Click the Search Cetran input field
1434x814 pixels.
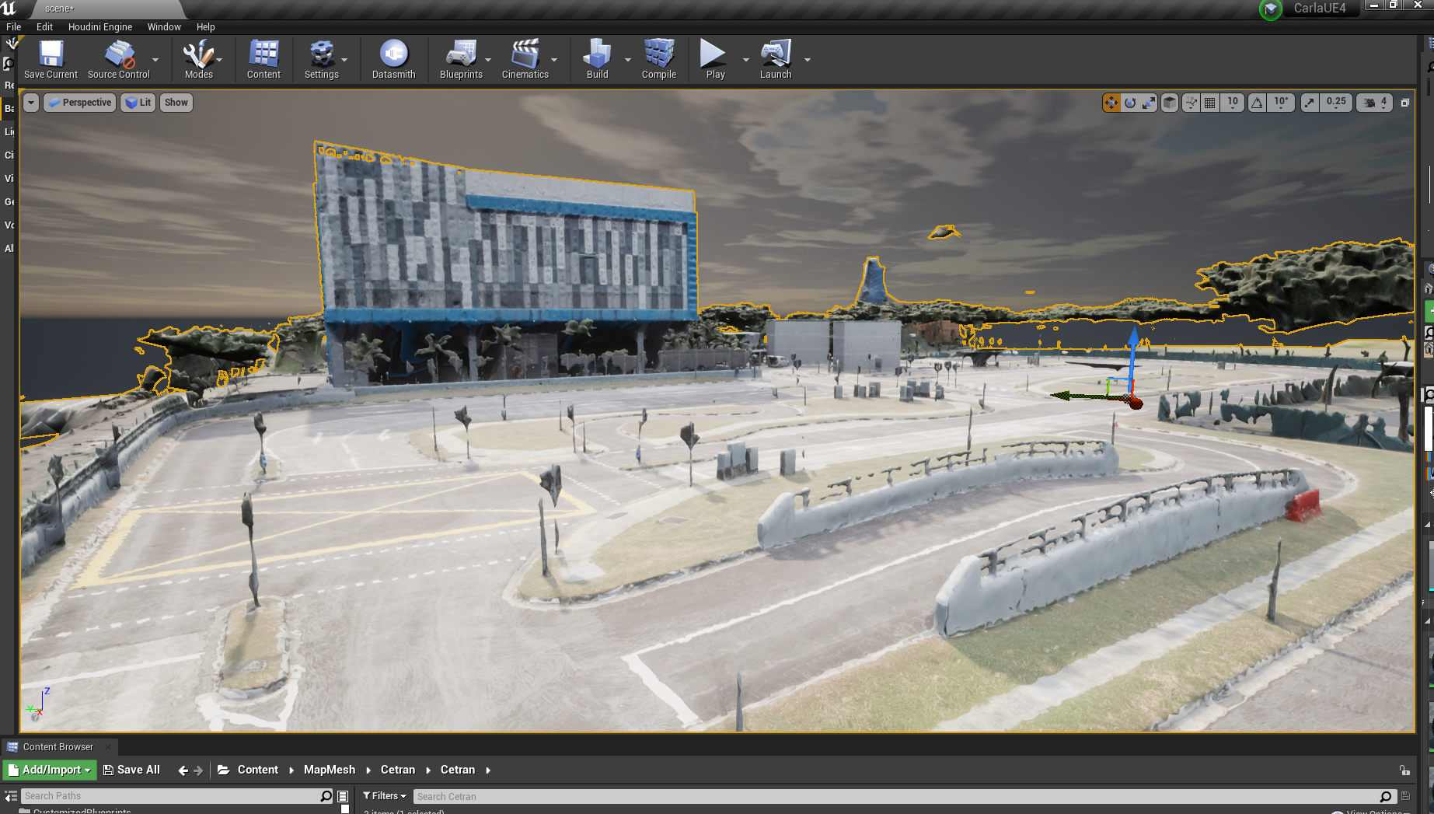coord(894,796)
